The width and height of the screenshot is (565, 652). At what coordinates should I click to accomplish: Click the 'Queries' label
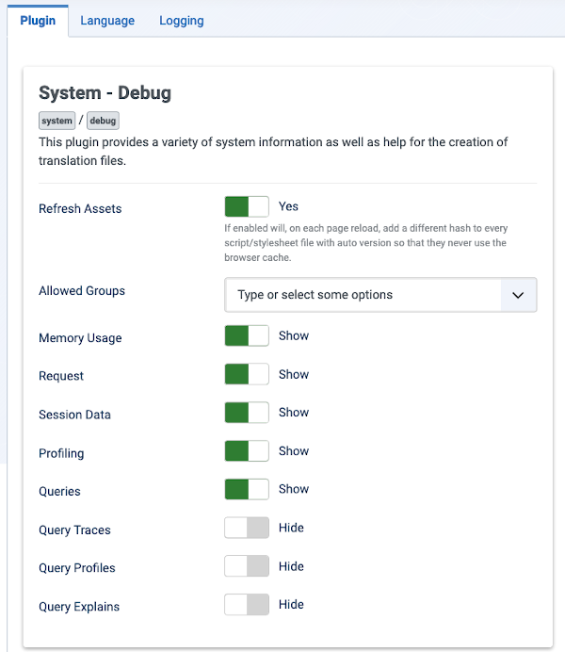[x=60, y=492]
